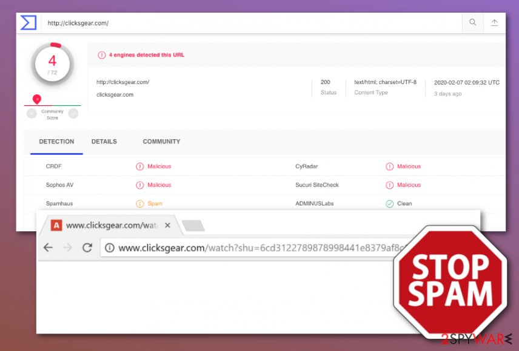
Task: Click the 'Spam' result for Spamhaus
Action: point(155,203)
